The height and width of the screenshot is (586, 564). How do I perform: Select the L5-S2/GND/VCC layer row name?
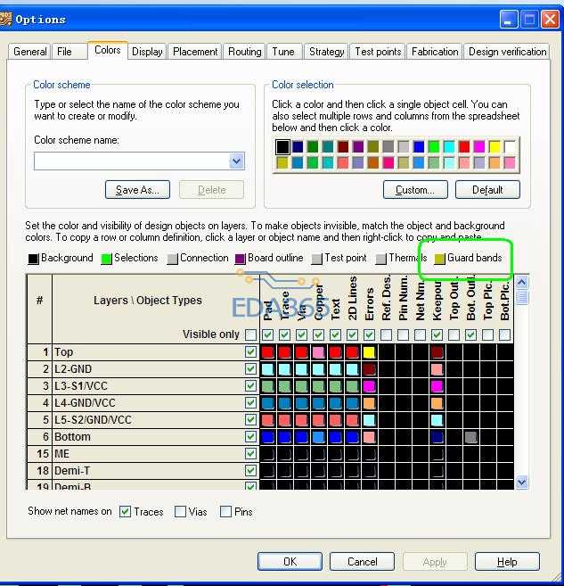pyautogui.click(x=93, y=420)
